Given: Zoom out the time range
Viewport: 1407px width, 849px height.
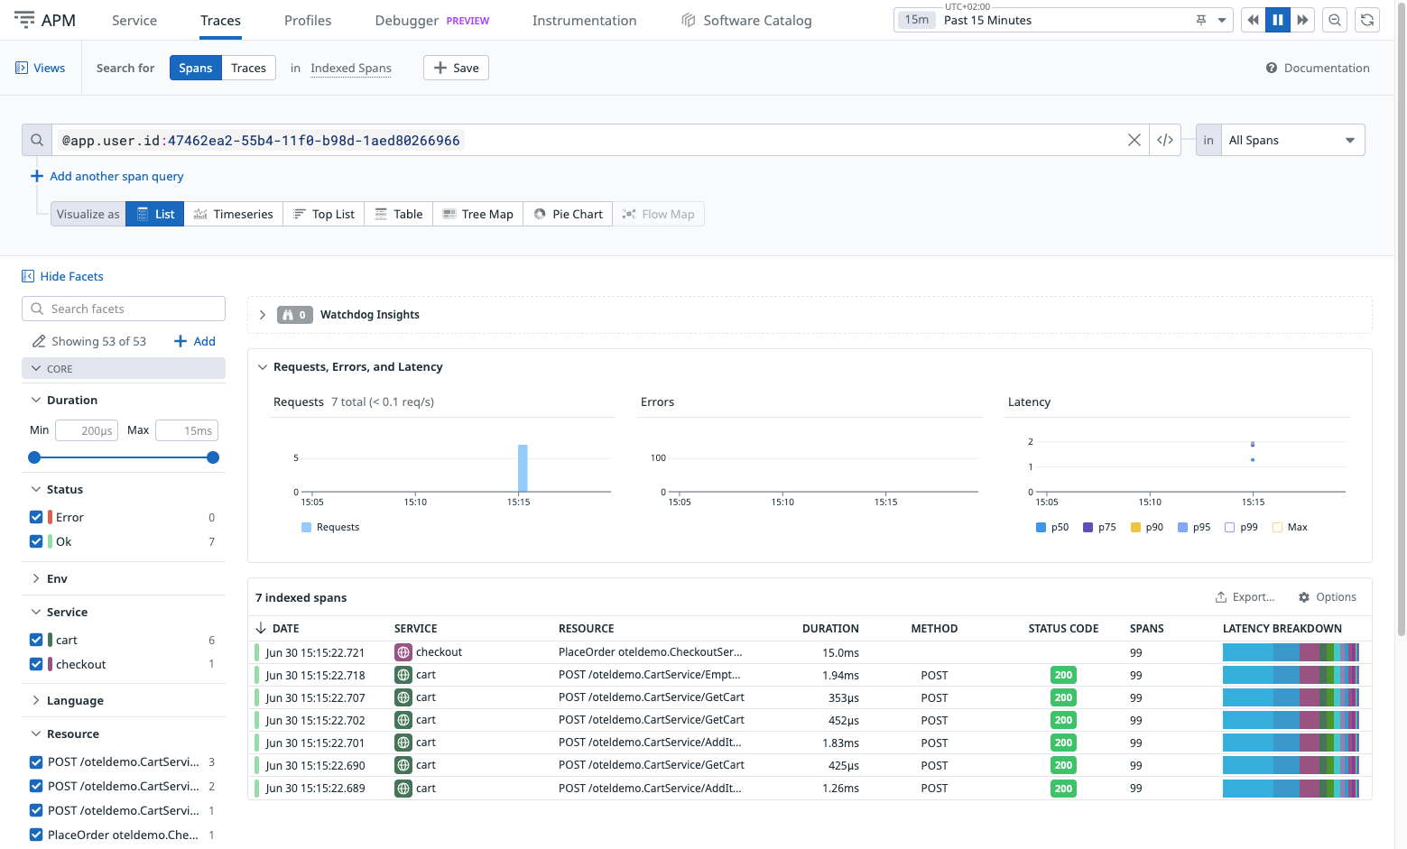Looking at the screenshot, I should (1335, 20).
